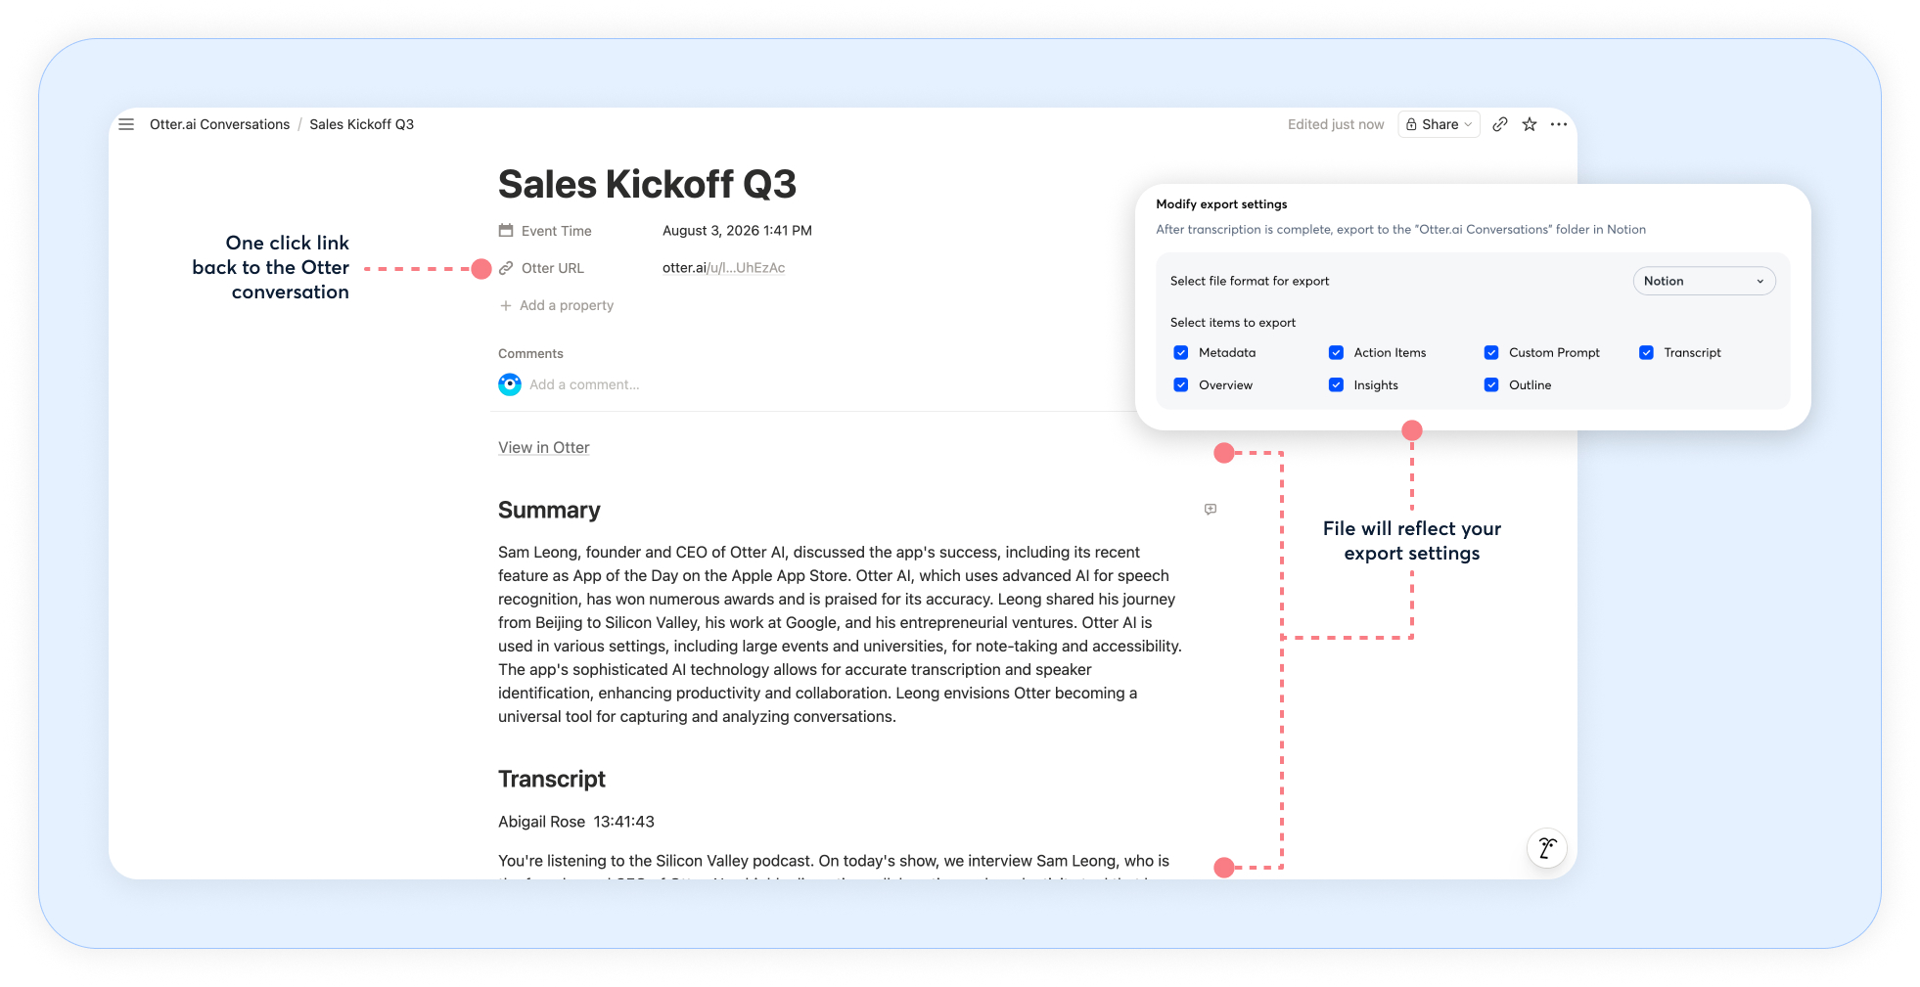Open the View in Otter link
Viewport: 1920px width, 987px height.
[544, 448]
